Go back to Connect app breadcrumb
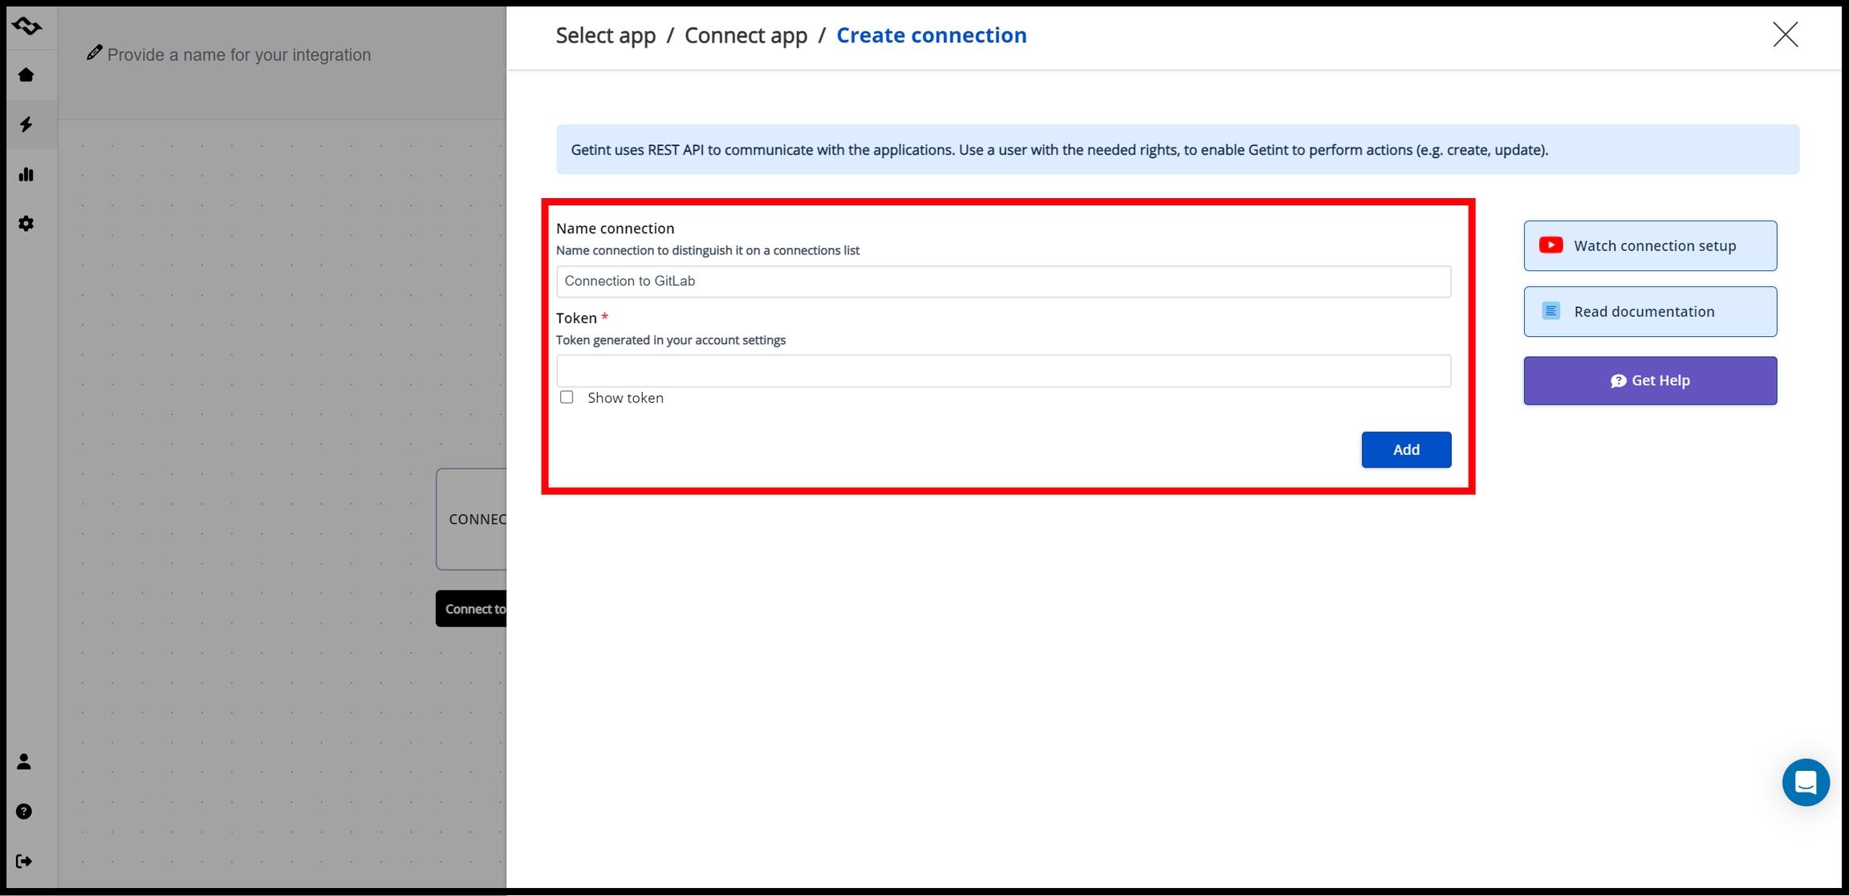Screen dimensions: 1849x896 click(746, 35)
